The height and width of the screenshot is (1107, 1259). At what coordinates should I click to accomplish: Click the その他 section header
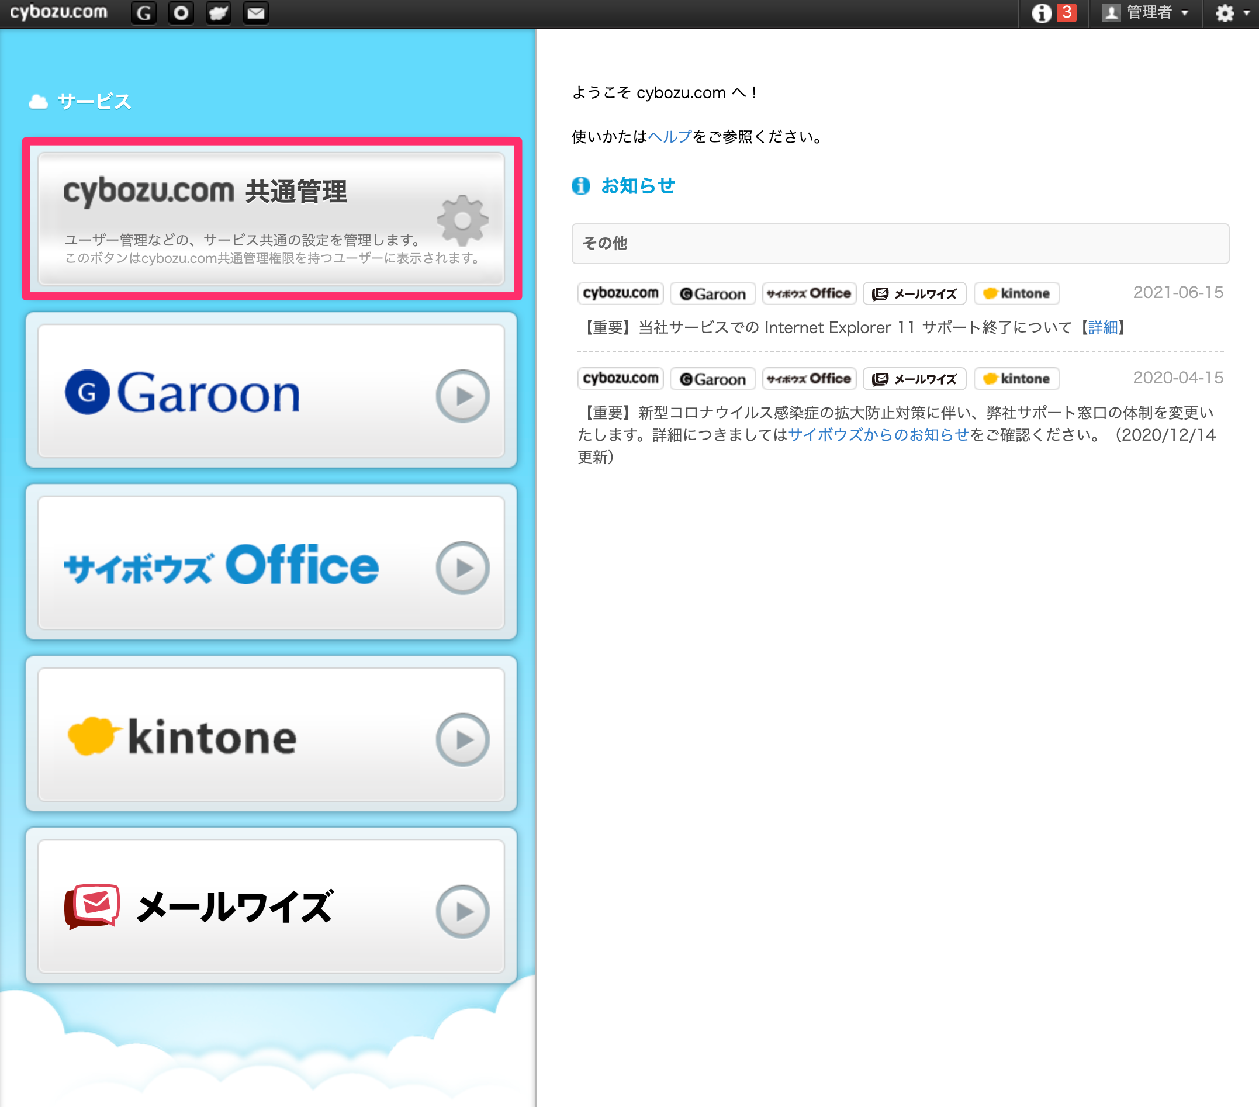pyautogui.click(x=900, y=243)
